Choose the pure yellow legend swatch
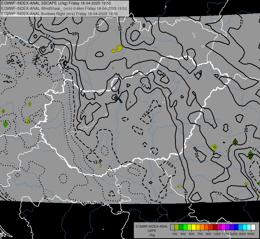Screen dimensions: 260x239 (x=194, y=227)
